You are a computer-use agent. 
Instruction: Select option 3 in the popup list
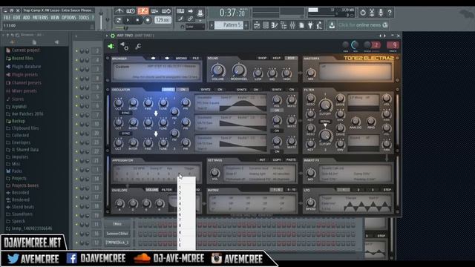click(x=186, y=198)
